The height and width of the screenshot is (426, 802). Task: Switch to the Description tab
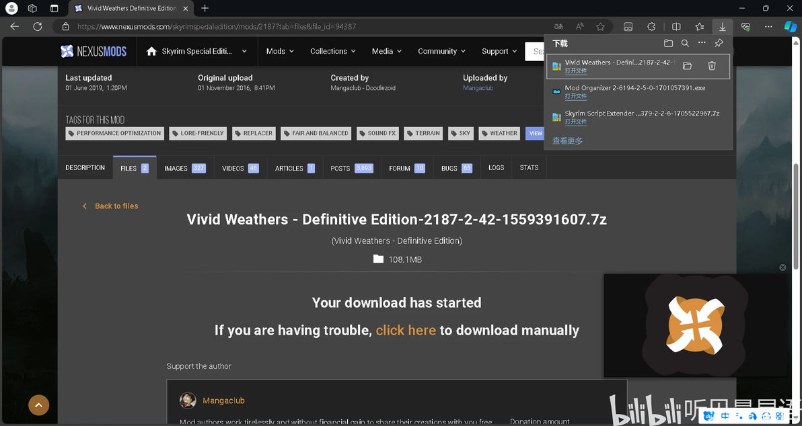coord(85,167)
